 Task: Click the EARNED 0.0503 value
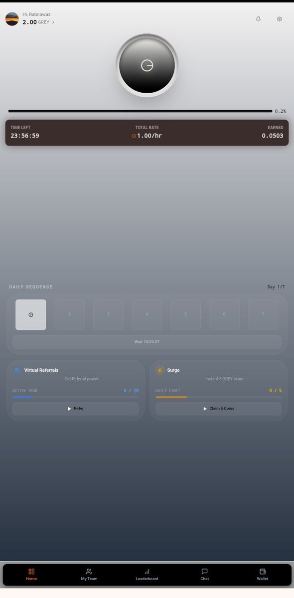click(x=273, y=136)
